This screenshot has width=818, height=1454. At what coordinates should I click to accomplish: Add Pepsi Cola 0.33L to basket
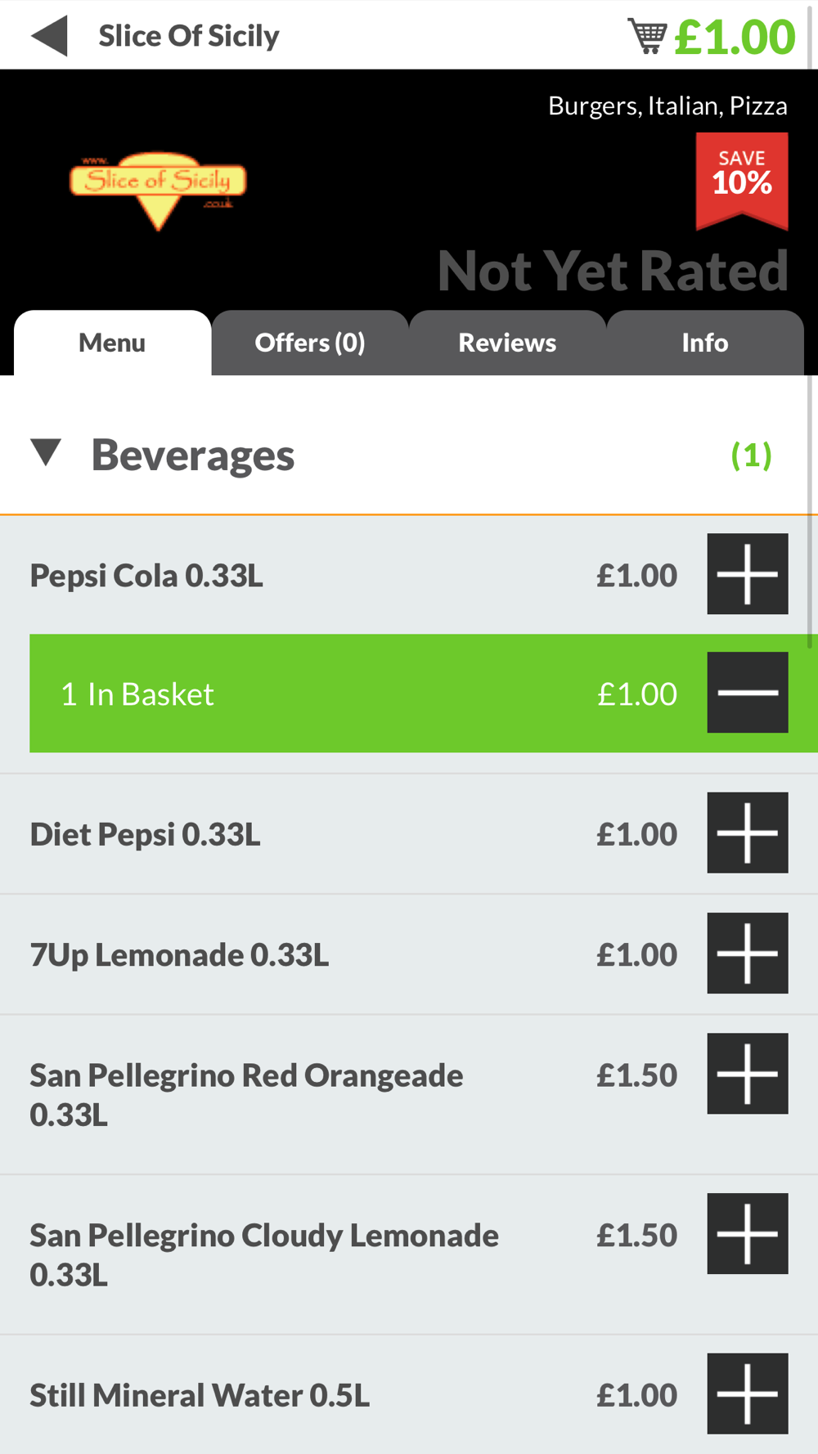[747, 574]
